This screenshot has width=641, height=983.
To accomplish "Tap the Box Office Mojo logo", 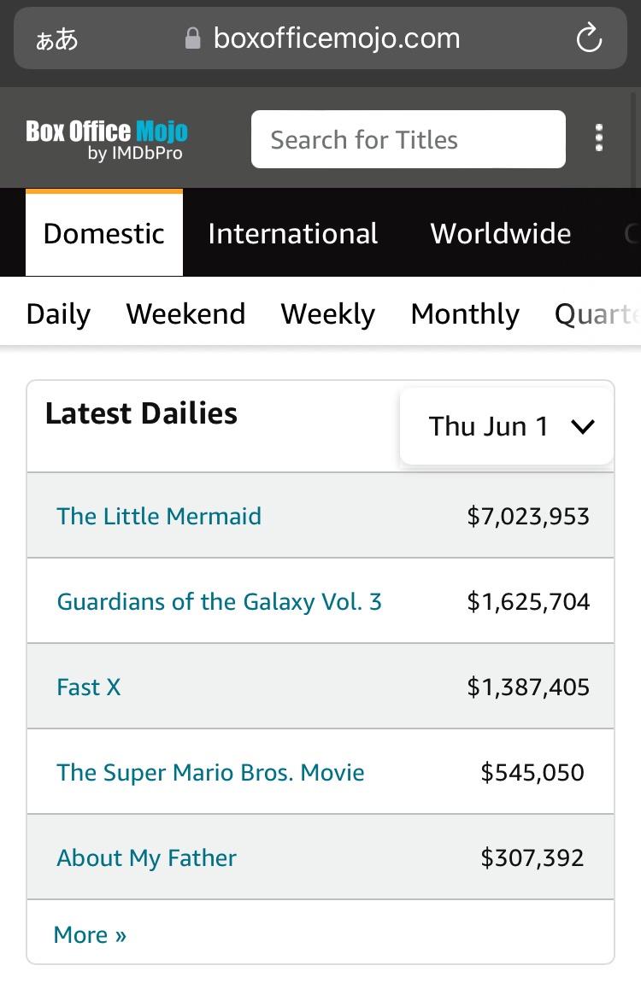I will pos(107,140).
